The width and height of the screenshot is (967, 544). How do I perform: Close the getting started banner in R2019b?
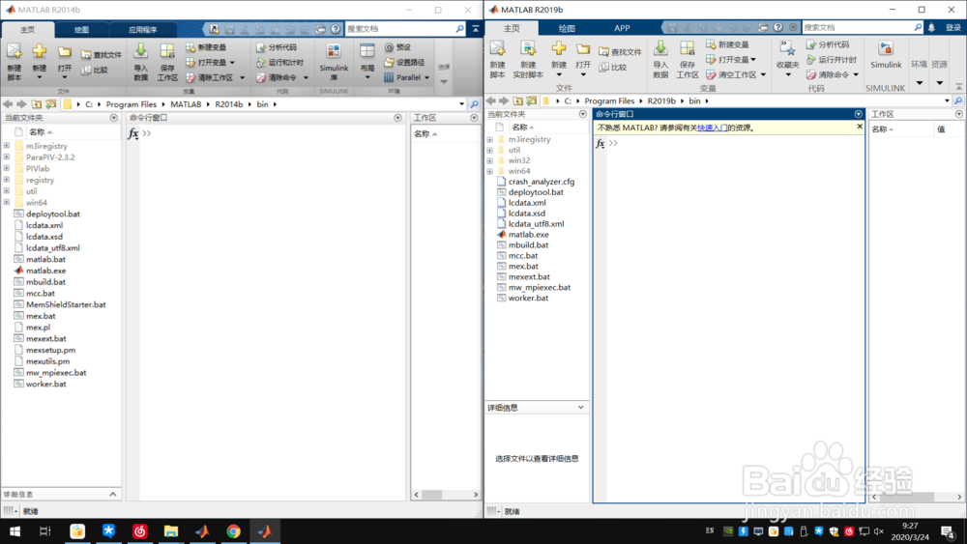pyautogui.click(x=860, y=127)
